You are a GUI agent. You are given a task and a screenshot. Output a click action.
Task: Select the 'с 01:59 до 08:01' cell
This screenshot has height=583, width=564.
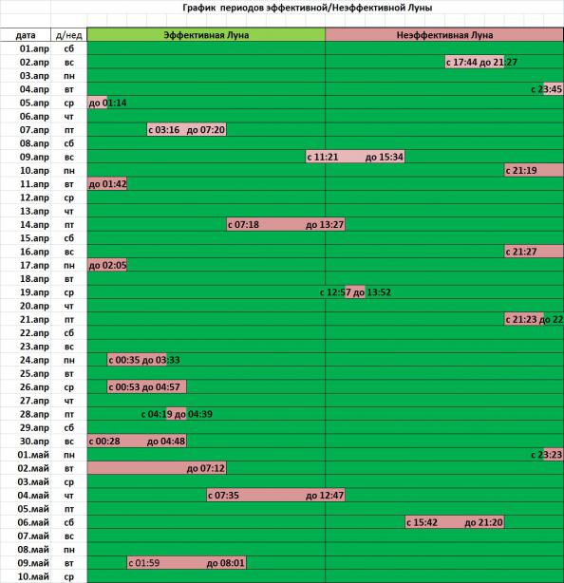[x=186, y=563]
